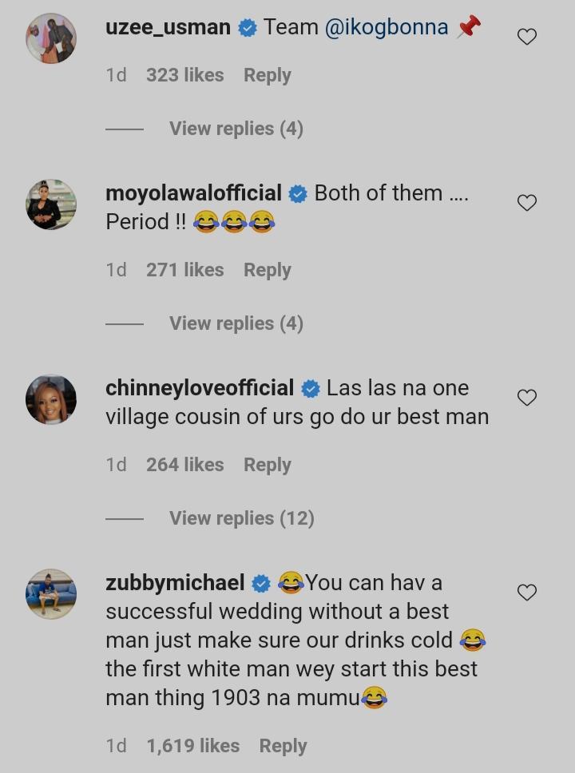This screenshot has height=773, width=575.
Task: Reply to zubbymichael's comment
Action: (x=283, y=746)
